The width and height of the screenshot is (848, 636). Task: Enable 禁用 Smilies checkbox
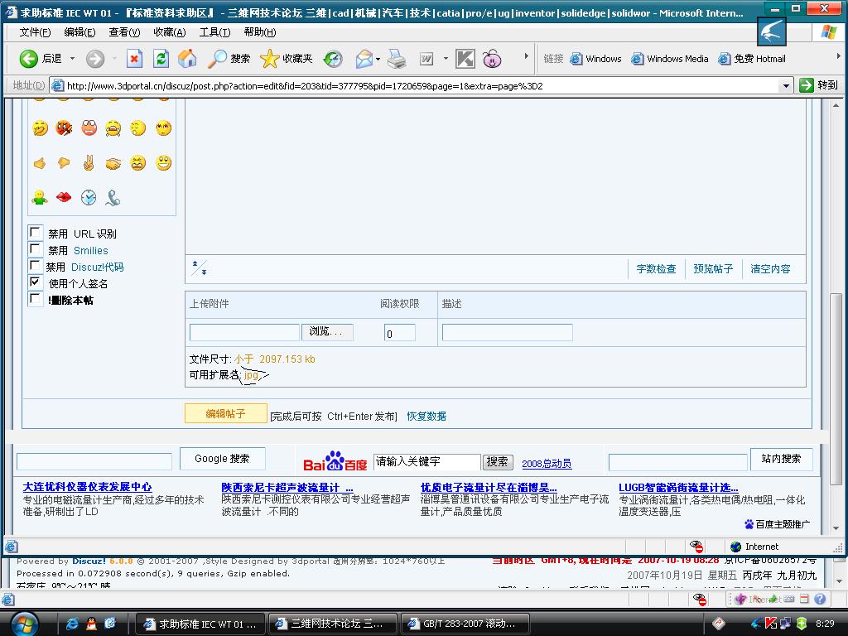(35, 248)
